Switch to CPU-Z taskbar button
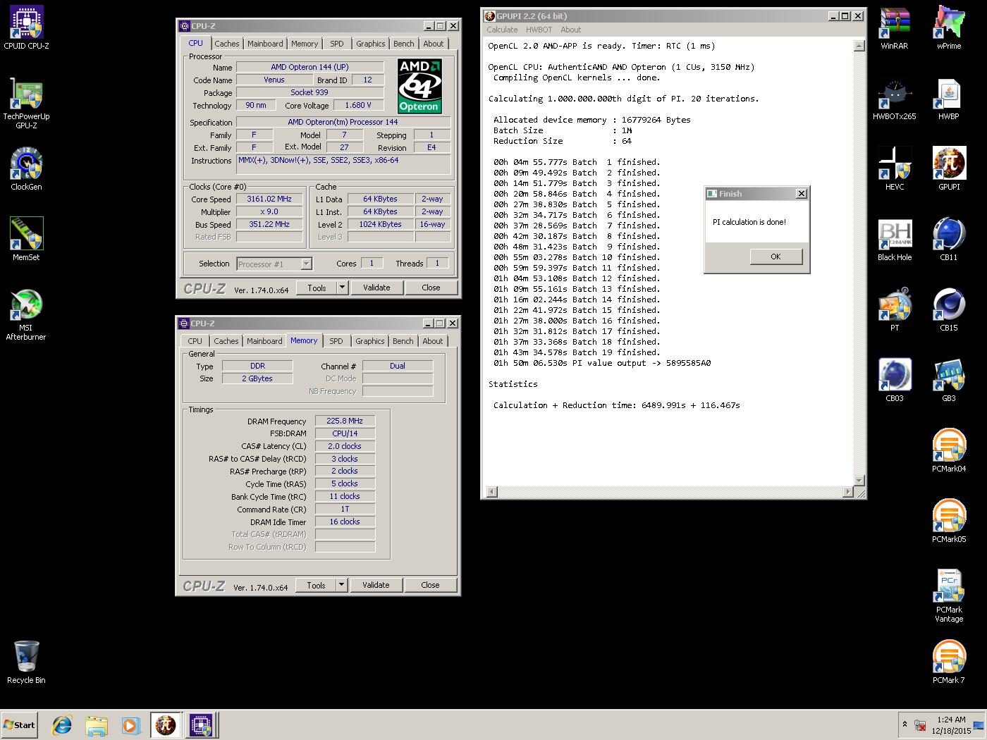This screenshot has width=987, height=740. tap(201, 724)
